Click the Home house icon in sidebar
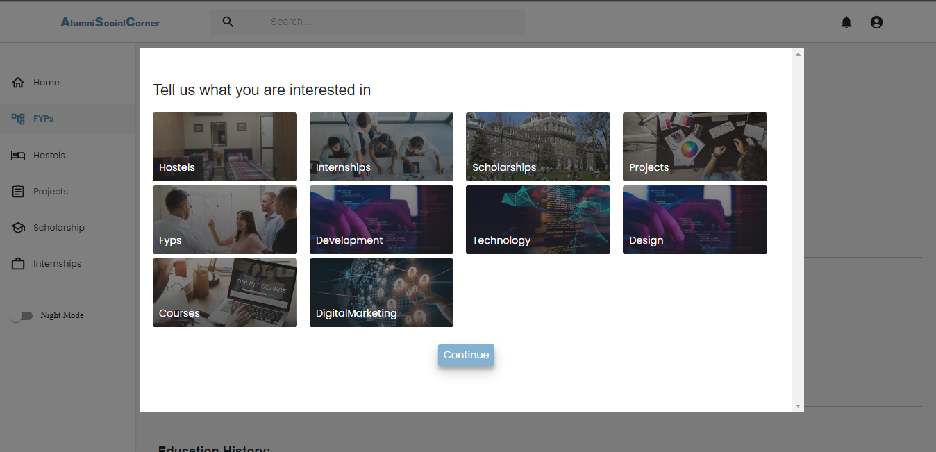The height and width of the screenshot is (452, 936). pos(18,83)
